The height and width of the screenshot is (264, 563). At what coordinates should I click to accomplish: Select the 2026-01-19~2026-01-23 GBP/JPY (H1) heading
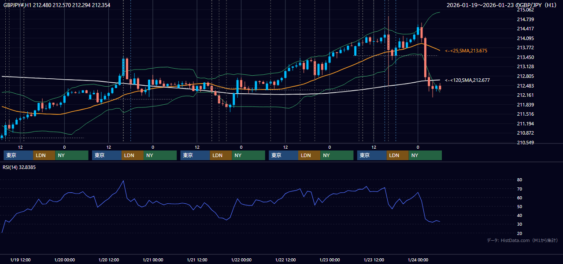(502, 5)
